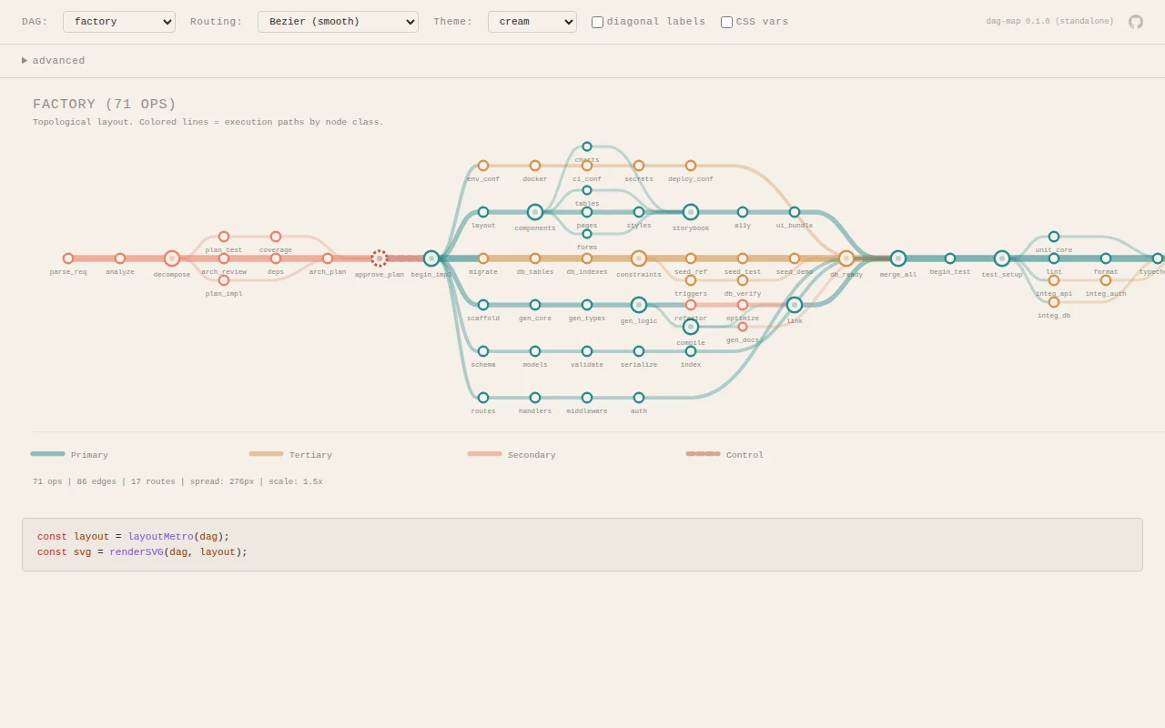The image size is (1165, 728).
Task: Click the integ_db node
Action: pos(1054,302)
